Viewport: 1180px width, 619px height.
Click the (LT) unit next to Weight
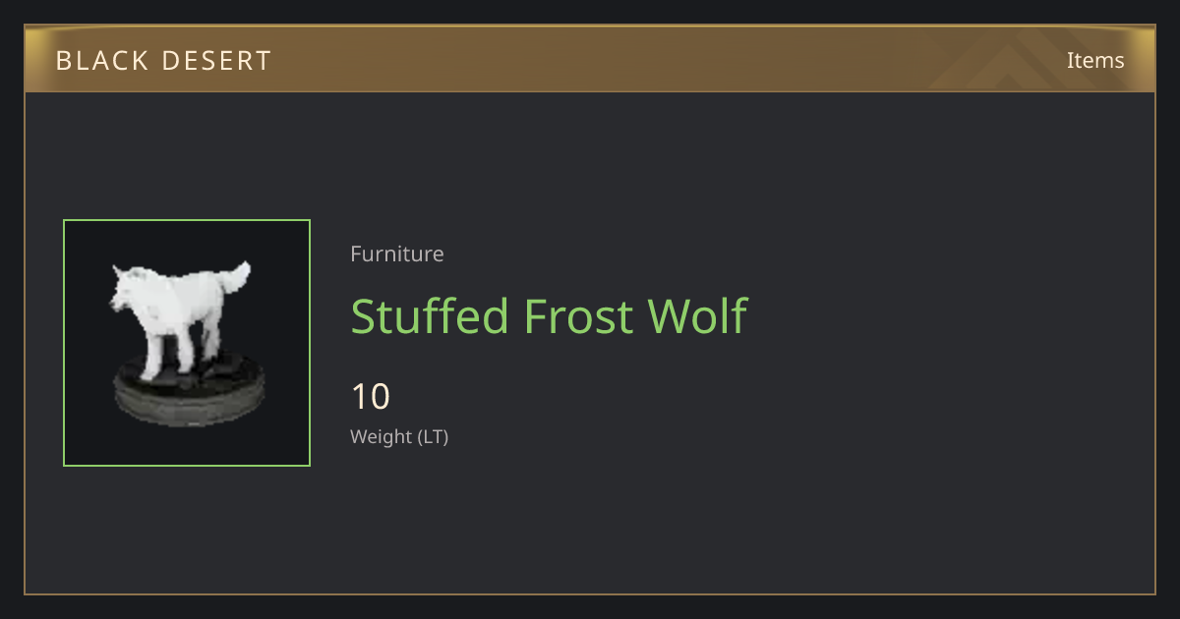click(x=434, y=437)
